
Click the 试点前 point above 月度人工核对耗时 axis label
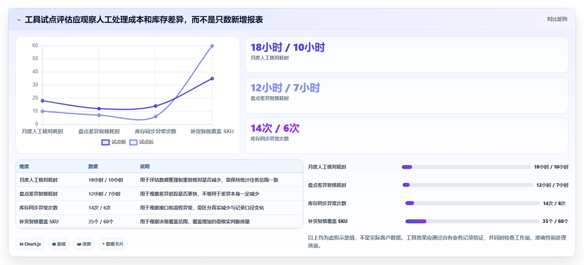coord(42,101)
